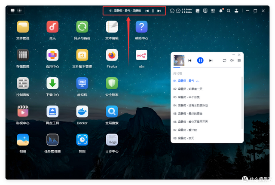Seek on the mini player progress bar

point(207,67)
